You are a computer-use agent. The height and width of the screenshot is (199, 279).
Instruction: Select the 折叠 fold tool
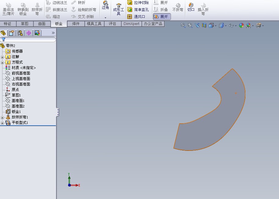tap(161, 9)
